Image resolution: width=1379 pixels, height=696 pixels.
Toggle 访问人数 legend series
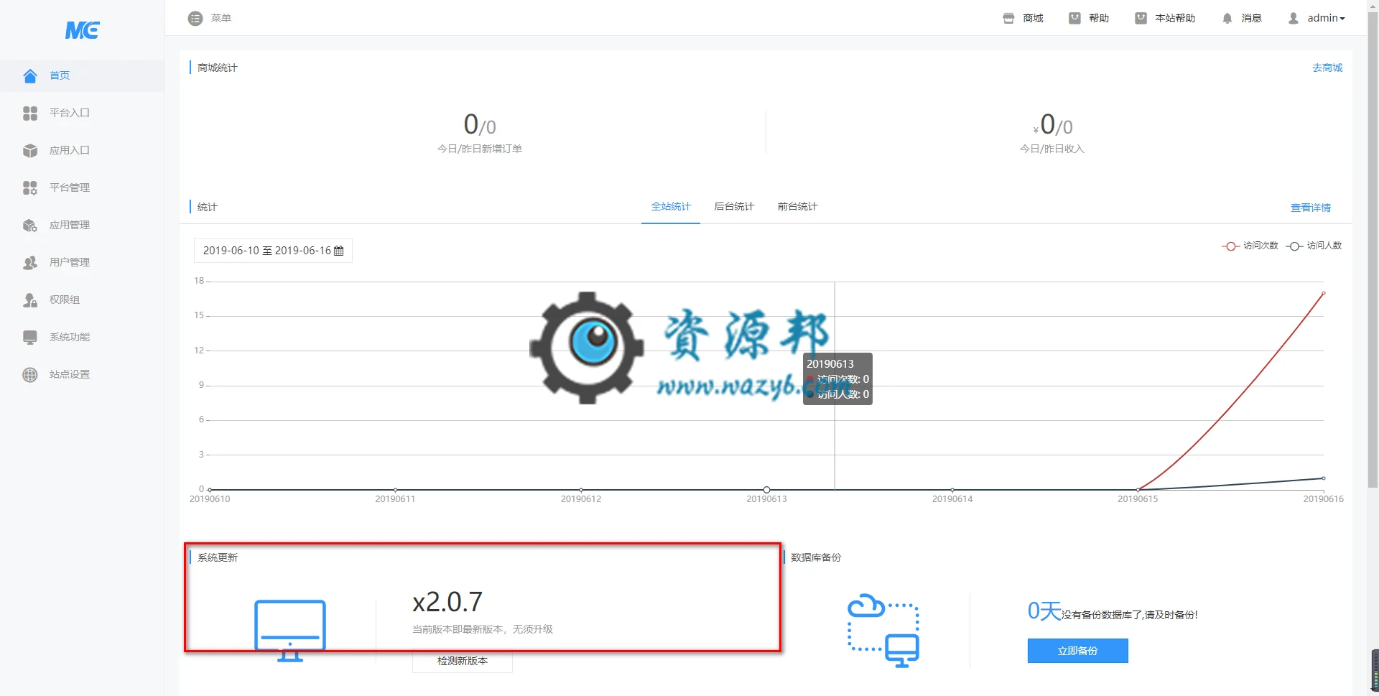click(x=1314, y=246)
